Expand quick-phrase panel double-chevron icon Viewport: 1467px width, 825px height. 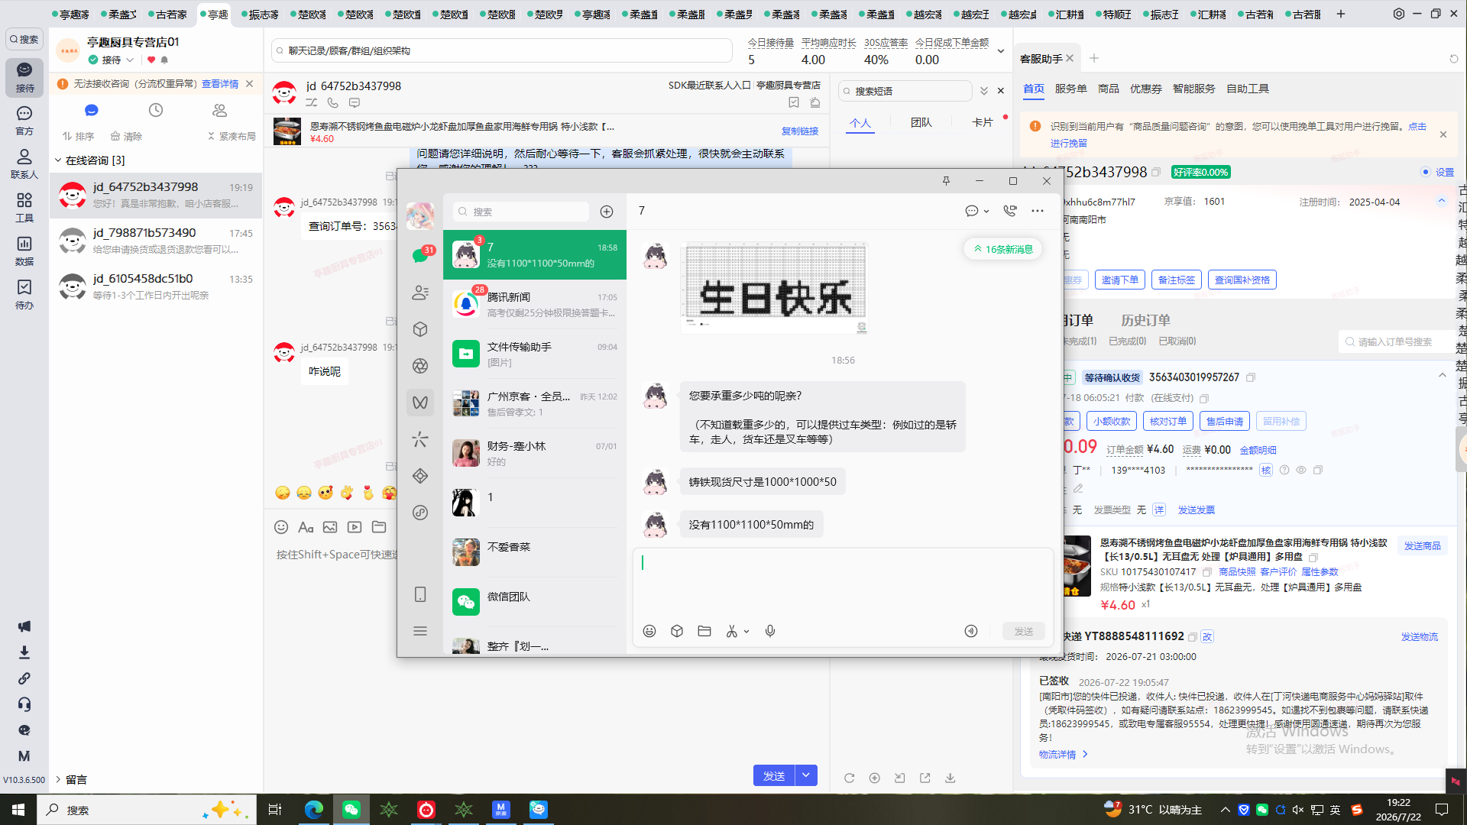[x=984, y=91]
